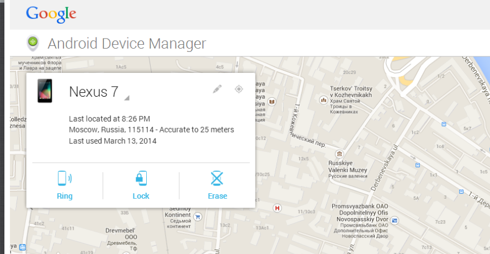Click the Tserkov' Troitsy church map icon
This screenshot has height=254, width=490.
[x=323, y=100]
